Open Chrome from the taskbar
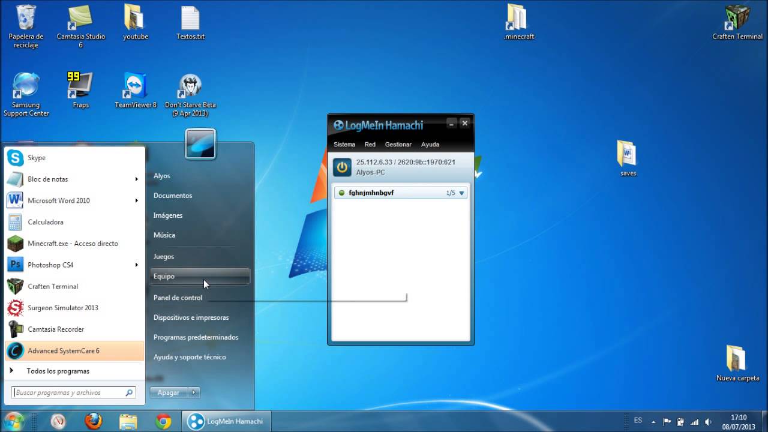This screenshot has width=768, height=432. (163, 421)
